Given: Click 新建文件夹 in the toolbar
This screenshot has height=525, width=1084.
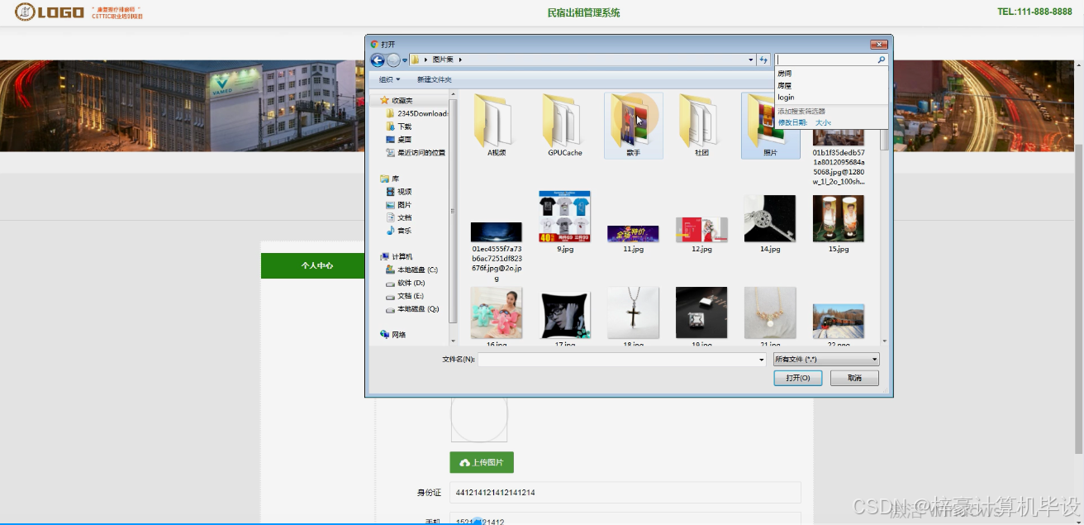Looking at the screenshot, I should 434,79.
